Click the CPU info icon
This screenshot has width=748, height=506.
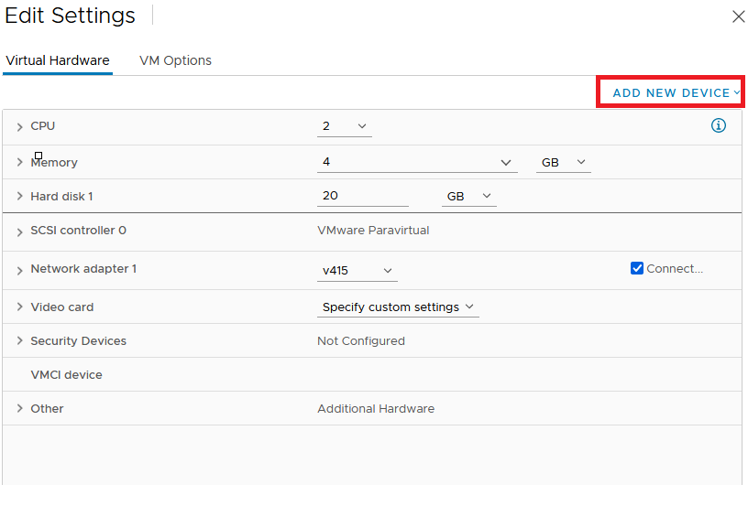pyautogui.click(x=719, y=126)
